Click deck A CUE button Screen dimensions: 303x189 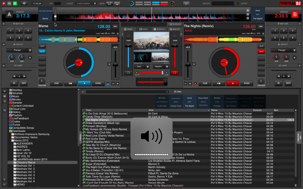point(56,83)
